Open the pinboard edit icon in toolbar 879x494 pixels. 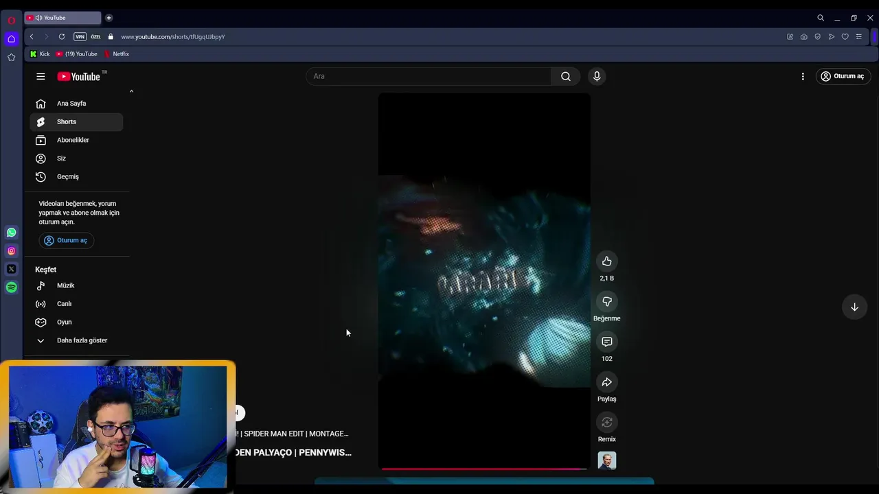[x=790, y=36]
